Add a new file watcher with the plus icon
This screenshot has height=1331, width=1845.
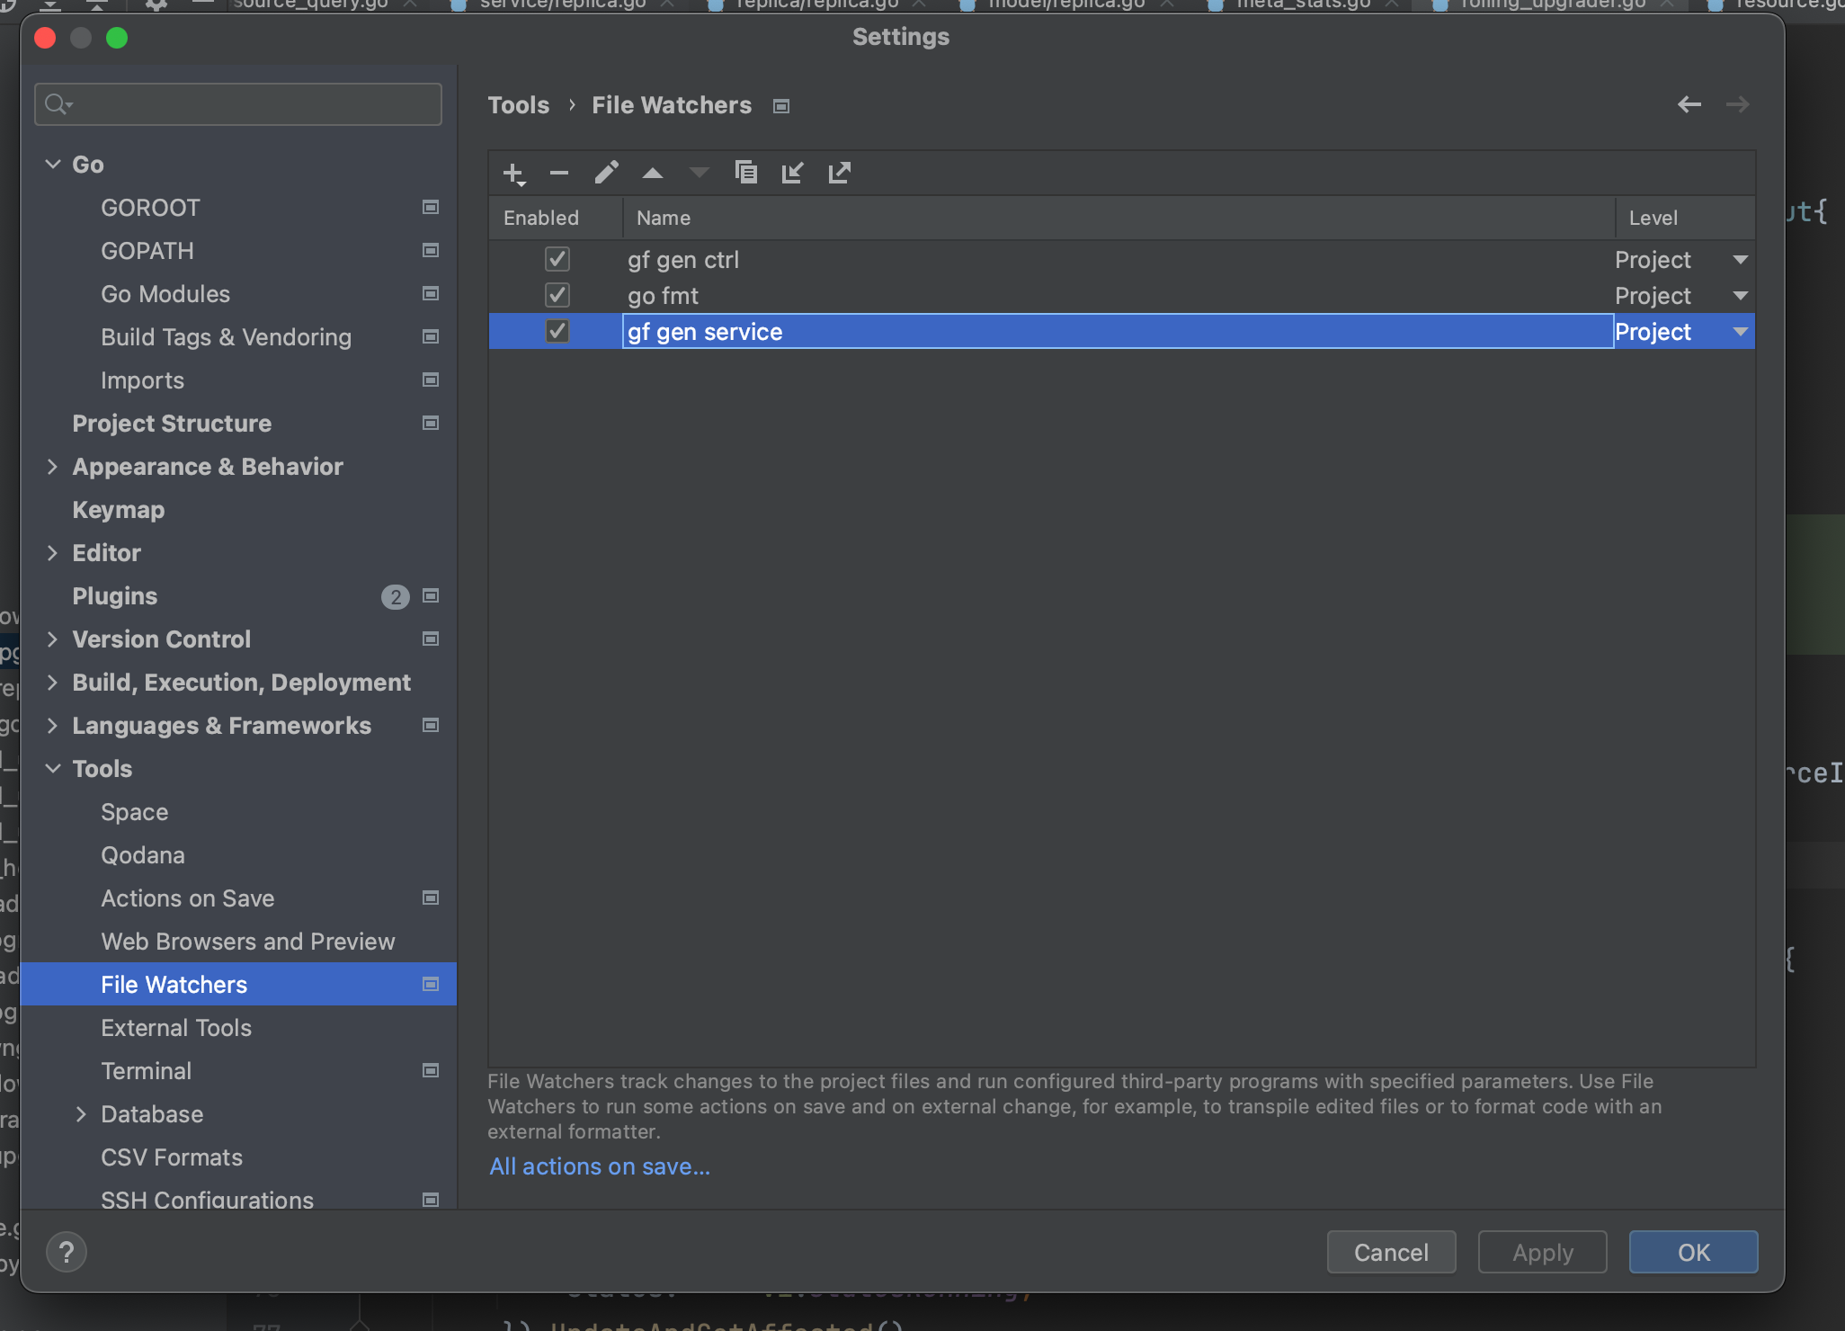(512, 173)
